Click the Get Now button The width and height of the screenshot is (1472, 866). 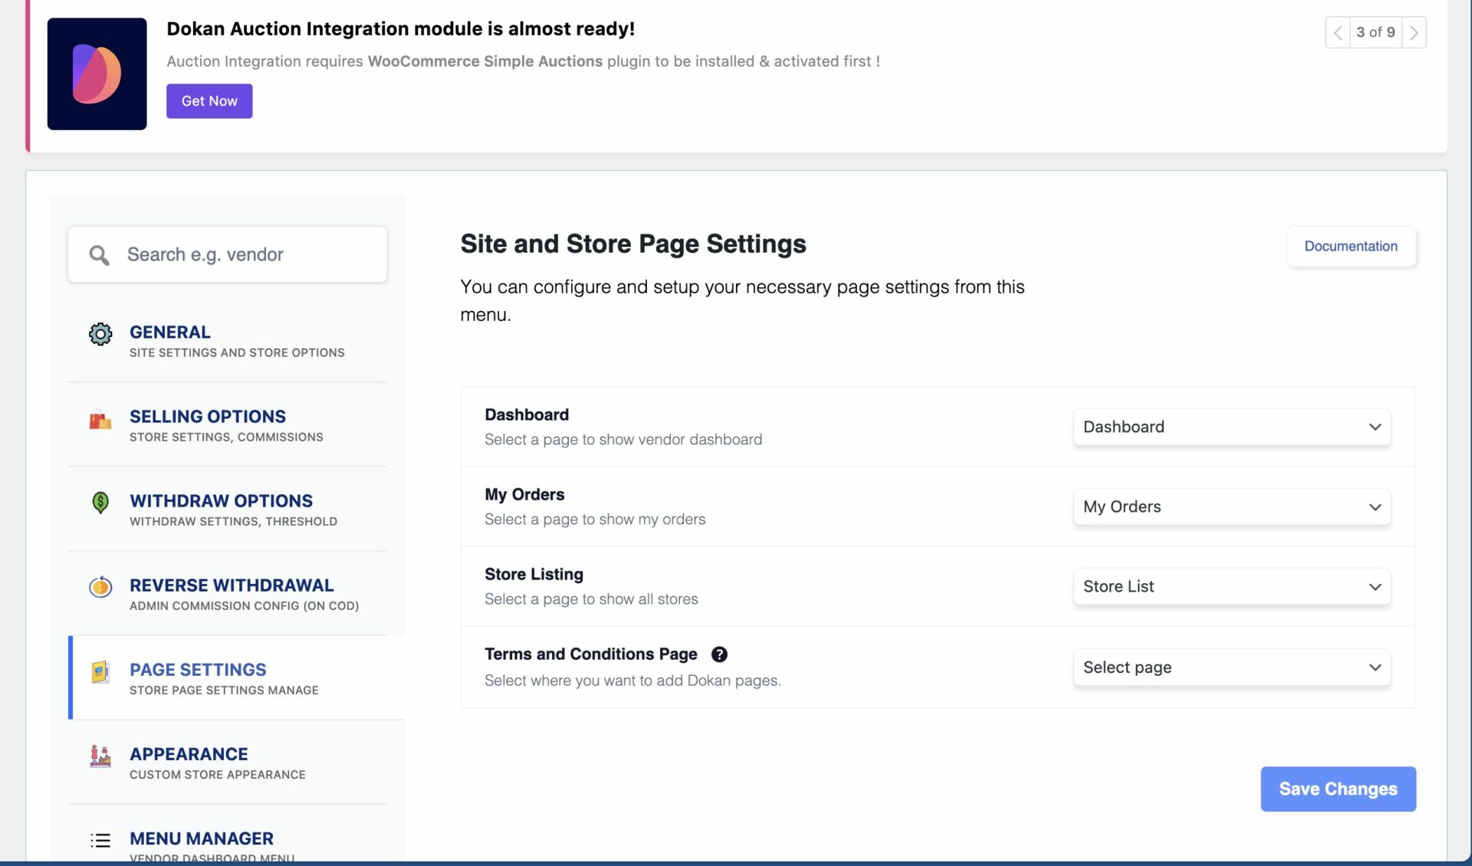coord(209,100)
